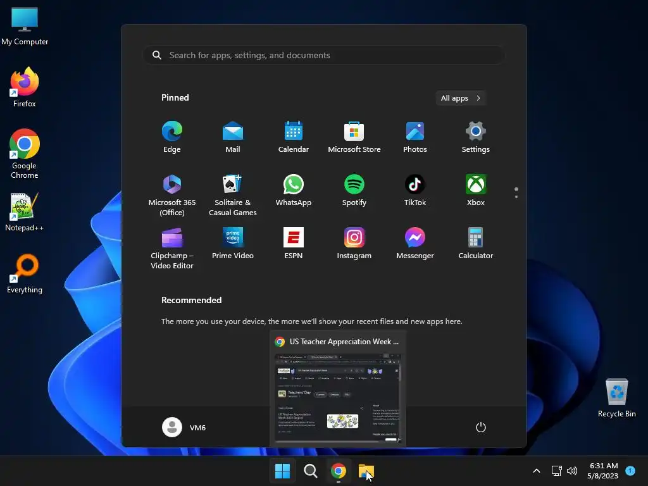Select the US Teacher Appreciation Week Chrome preview
This screenshot has height=486, width=648.
(x=338, y=389)
